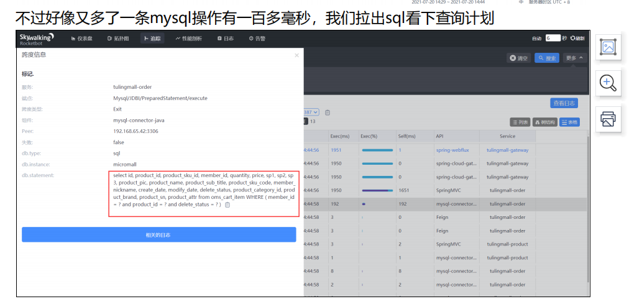Select the 追踪 trace tab
Image resolution: width=642 pixels, height=304 pixels.
click(x=152, y=39)
